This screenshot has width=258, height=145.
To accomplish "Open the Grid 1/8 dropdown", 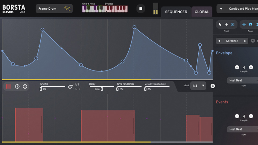I will pyautogui.click(x=198, y=86).
